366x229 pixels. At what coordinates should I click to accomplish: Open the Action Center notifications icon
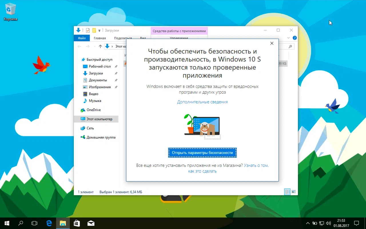(357, 223)
